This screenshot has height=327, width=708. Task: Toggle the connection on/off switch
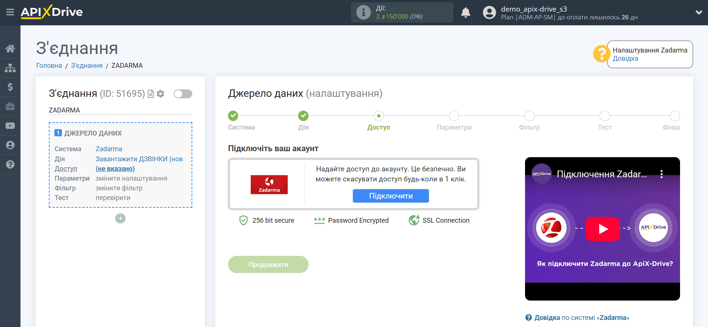[x=183, y=94]
